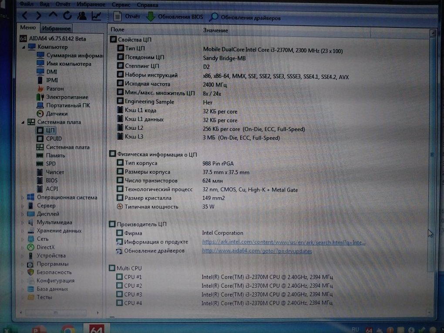Collapse the Системная плата tree group
Screen dimensions: 444x333
pyautogui.click(x=23, y=122)
